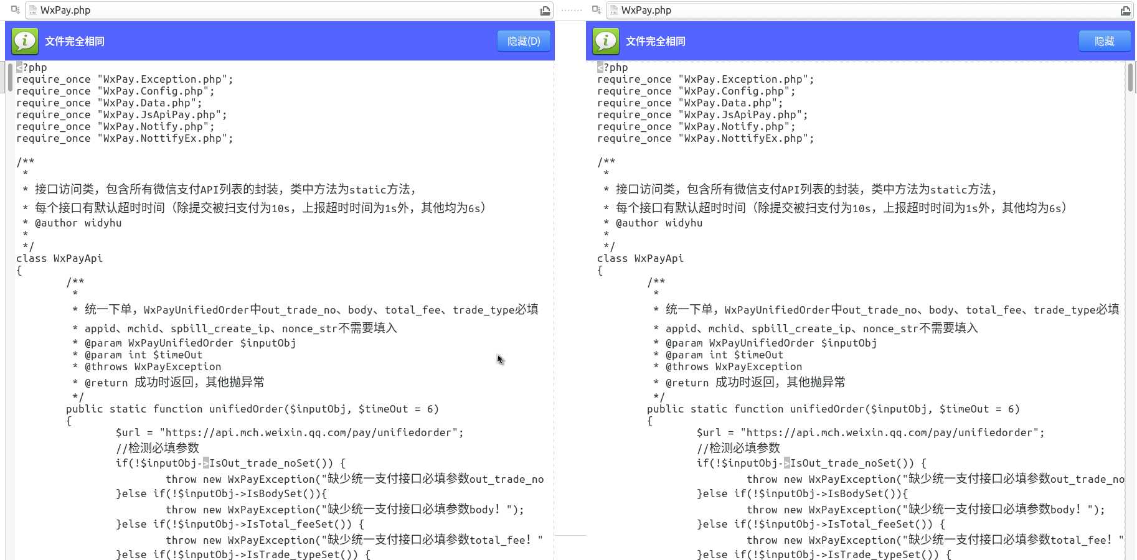Viewport: 1137px width, 560px height.
Task: Click '@param WxPayUnifiedOrder $inputObj' in right pane
Action: pyautogui.click(x=771, y=343)
